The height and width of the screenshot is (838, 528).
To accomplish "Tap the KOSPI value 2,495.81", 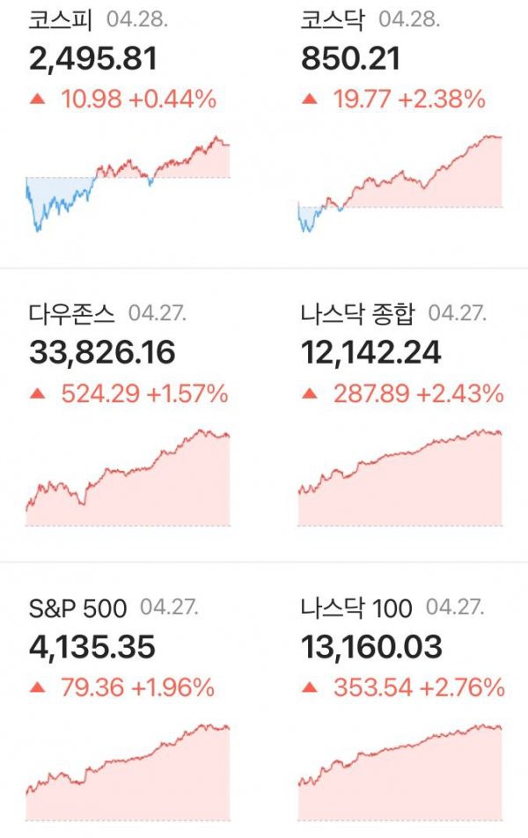I will point(93,59).
